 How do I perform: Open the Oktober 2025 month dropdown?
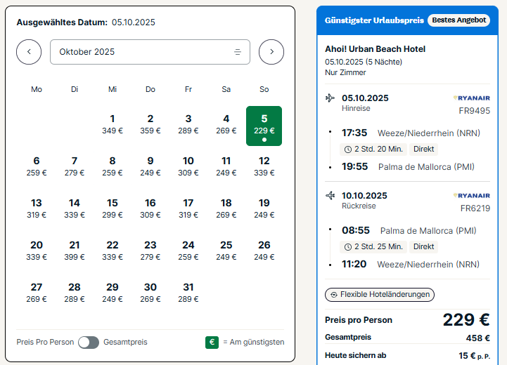[150, 52]
